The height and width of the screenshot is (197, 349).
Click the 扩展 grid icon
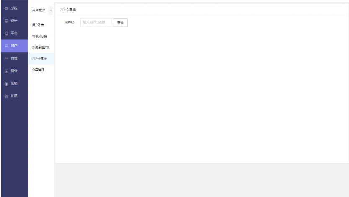coord(6,96)
